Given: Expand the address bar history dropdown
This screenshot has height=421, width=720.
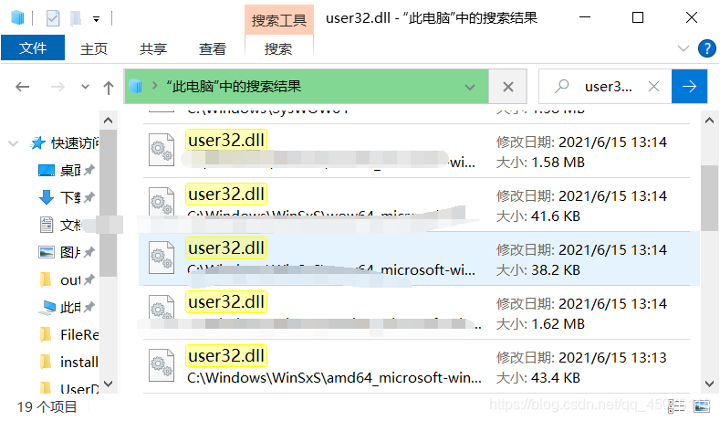Looking at the screenshot, I should (x=470, y=87).
